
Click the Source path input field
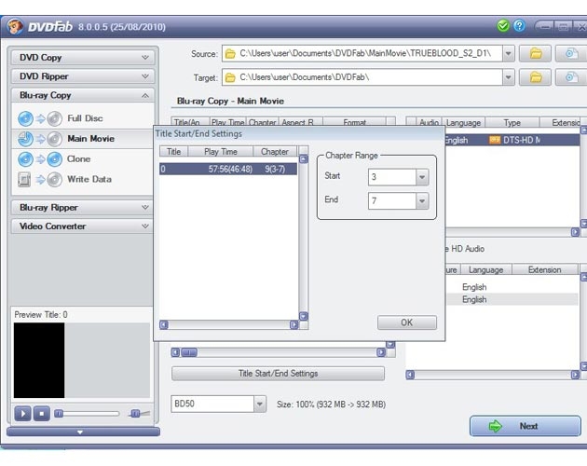point(362,53)
